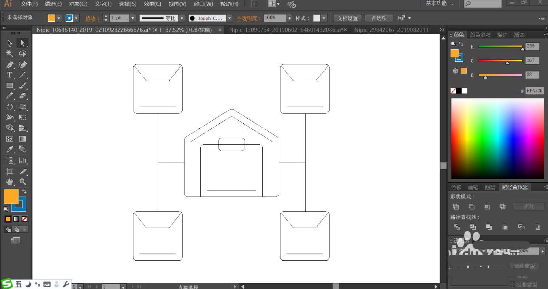
Task: Select the Rotate tool
Action: 10,107
